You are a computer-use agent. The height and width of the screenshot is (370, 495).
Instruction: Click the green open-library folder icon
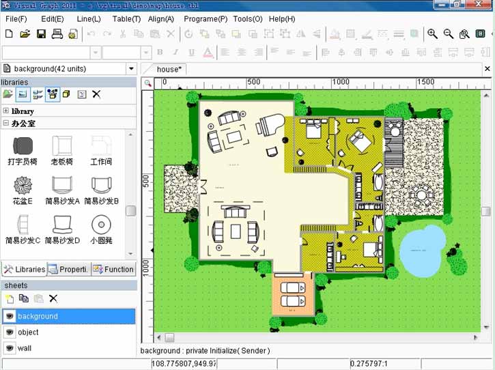tap(8, 94)
